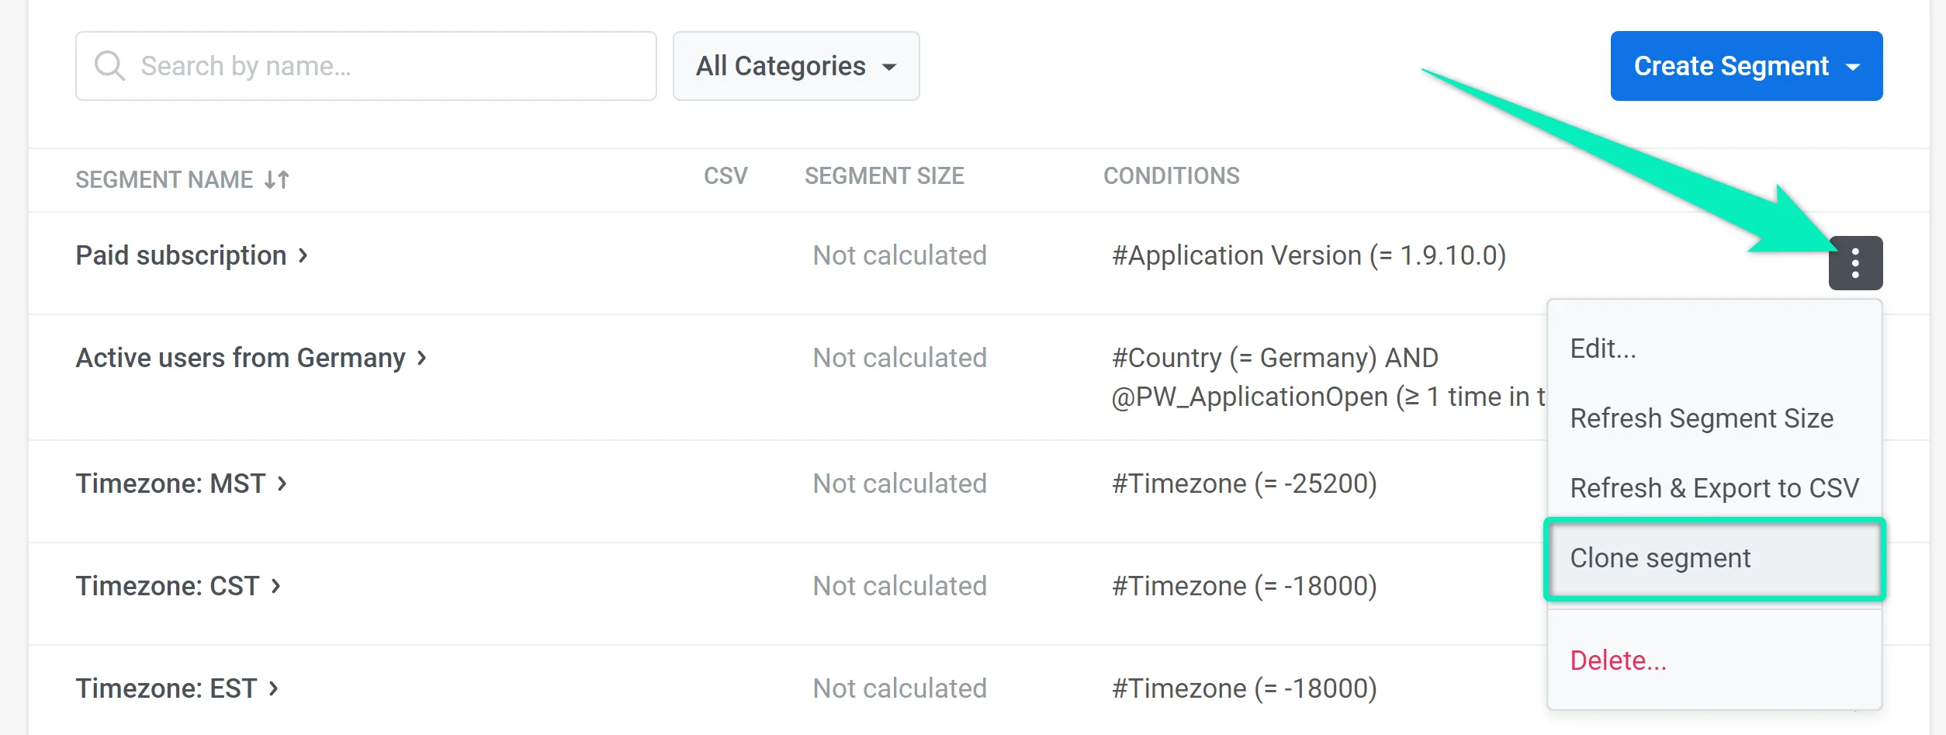Screen dimensions: 1946x735
Task: Click chevron next to Timezone: EST
Action: (x=274, y=688)
